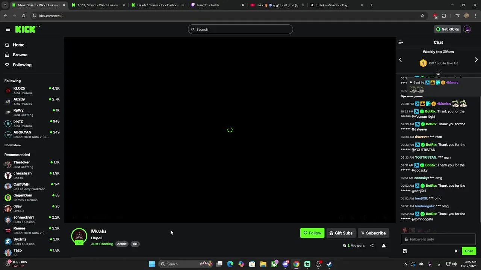
Task: Open Ab2dy channel in following list
Action: (32, 102)
